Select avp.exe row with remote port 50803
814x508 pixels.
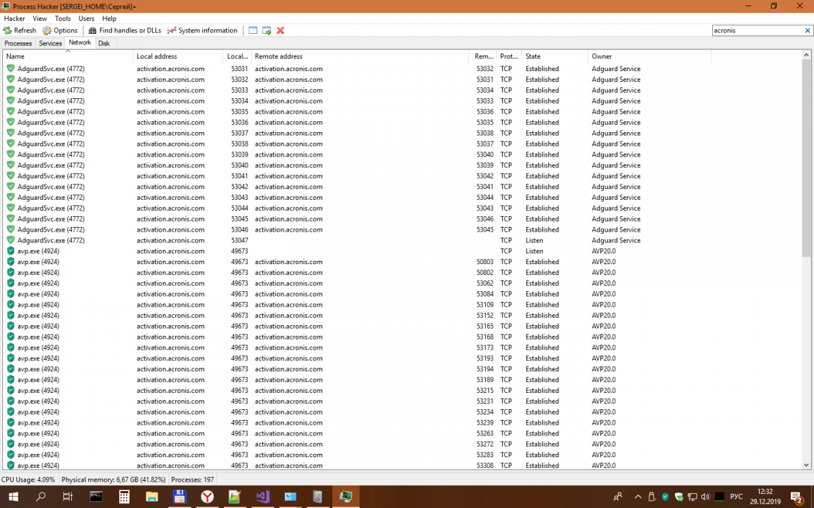(x=402, y=261)
